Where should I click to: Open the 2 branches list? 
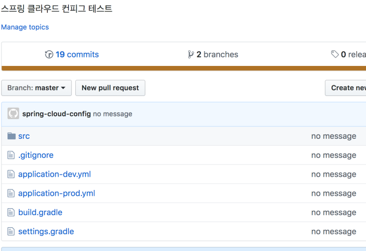tap(217, 54)
